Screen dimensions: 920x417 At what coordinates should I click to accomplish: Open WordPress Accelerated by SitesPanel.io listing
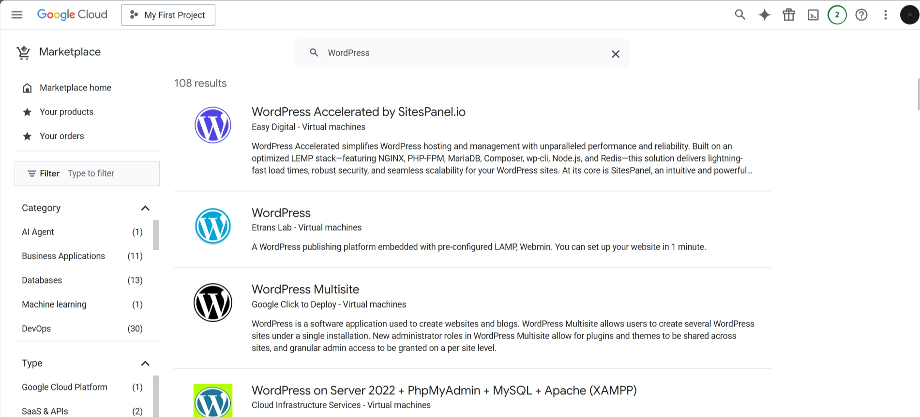359,112
